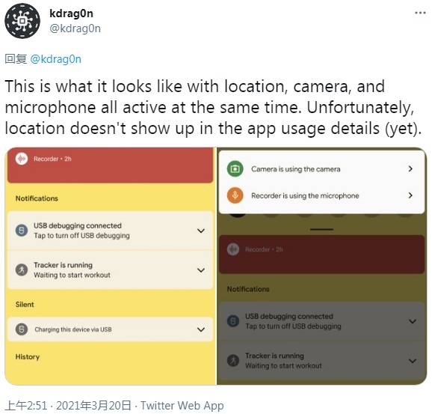
Task: Open the tweet's three-dot more menu
Action: (x=420, y=13)
